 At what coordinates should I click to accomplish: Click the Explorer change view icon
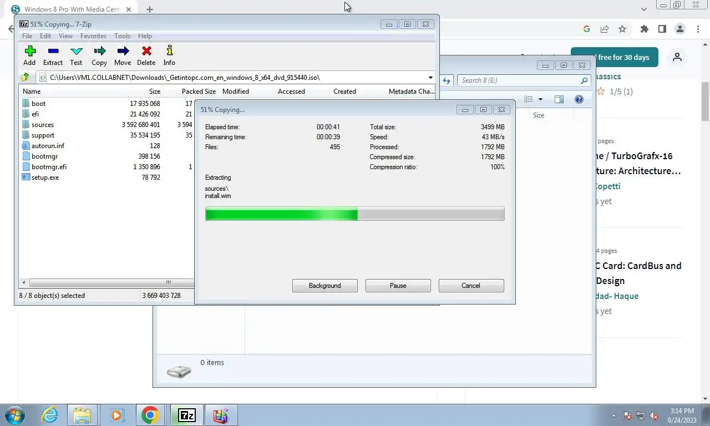(x=529, y=99)
